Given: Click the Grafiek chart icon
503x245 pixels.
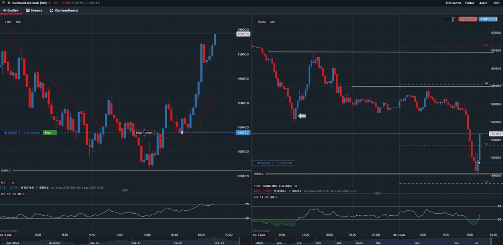Looking at the screenshot, I should click(4, 10).
